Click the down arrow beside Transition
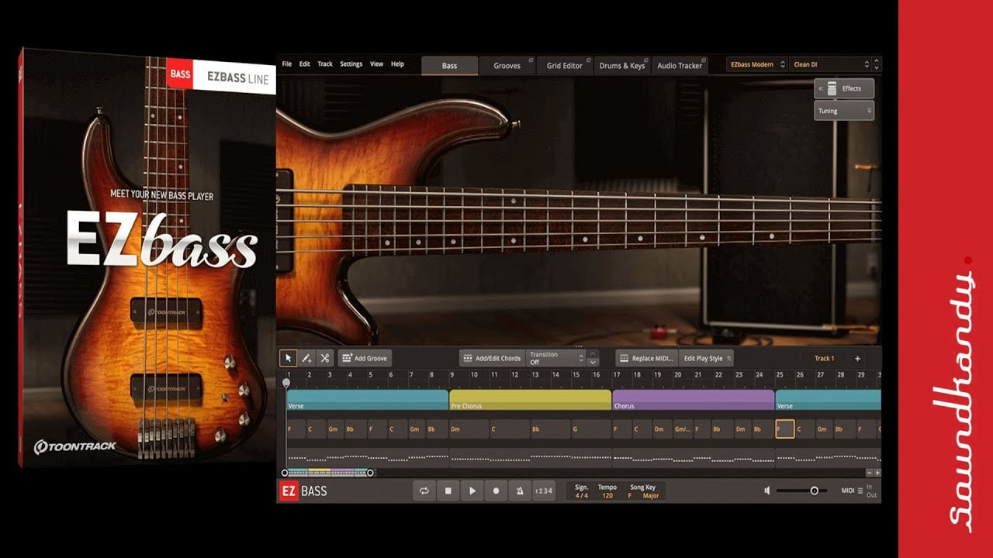This screenshot has height=558, width=993. click(593, 362)
